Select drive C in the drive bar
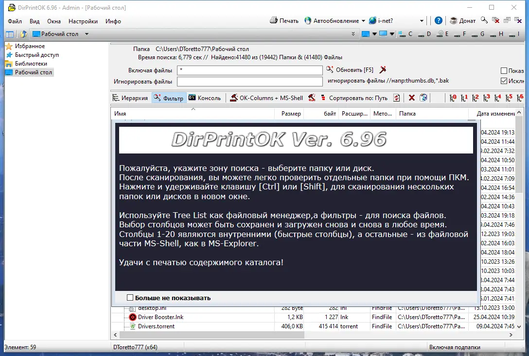The image size is (529, 356). [405, 34]
